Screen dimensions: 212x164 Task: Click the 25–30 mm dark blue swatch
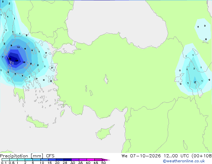point(67,160)
